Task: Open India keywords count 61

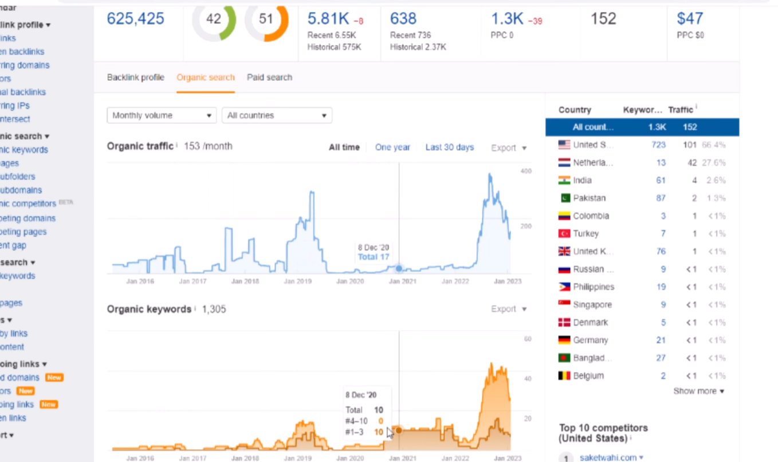Action: pyautogui.click(x=661, y=181)
